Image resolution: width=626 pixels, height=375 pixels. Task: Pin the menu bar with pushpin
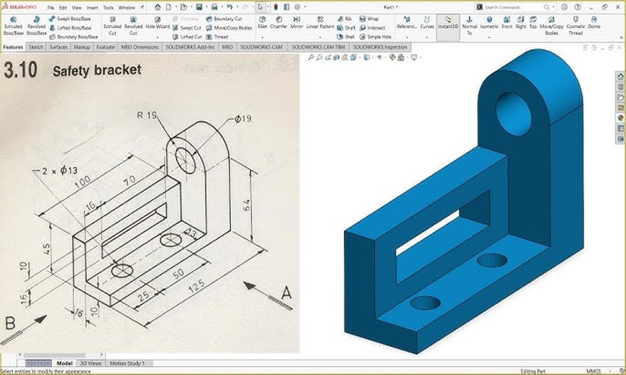tap(141, 7)
